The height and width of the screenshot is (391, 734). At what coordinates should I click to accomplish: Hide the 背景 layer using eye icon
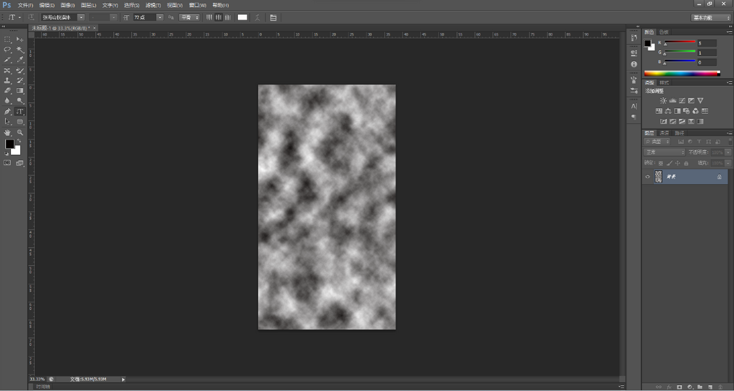coord(648,177)
